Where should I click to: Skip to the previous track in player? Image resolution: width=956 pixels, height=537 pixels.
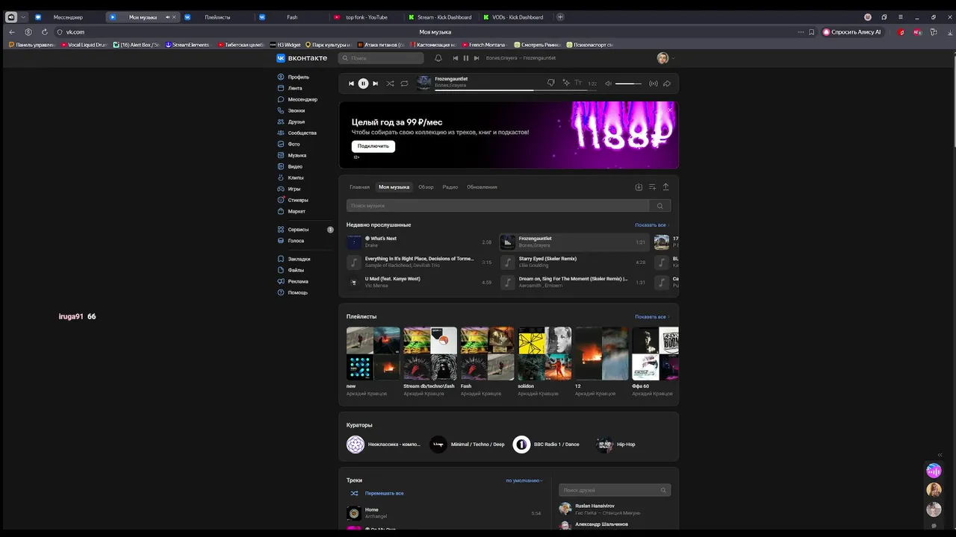[x=351, y=84]
